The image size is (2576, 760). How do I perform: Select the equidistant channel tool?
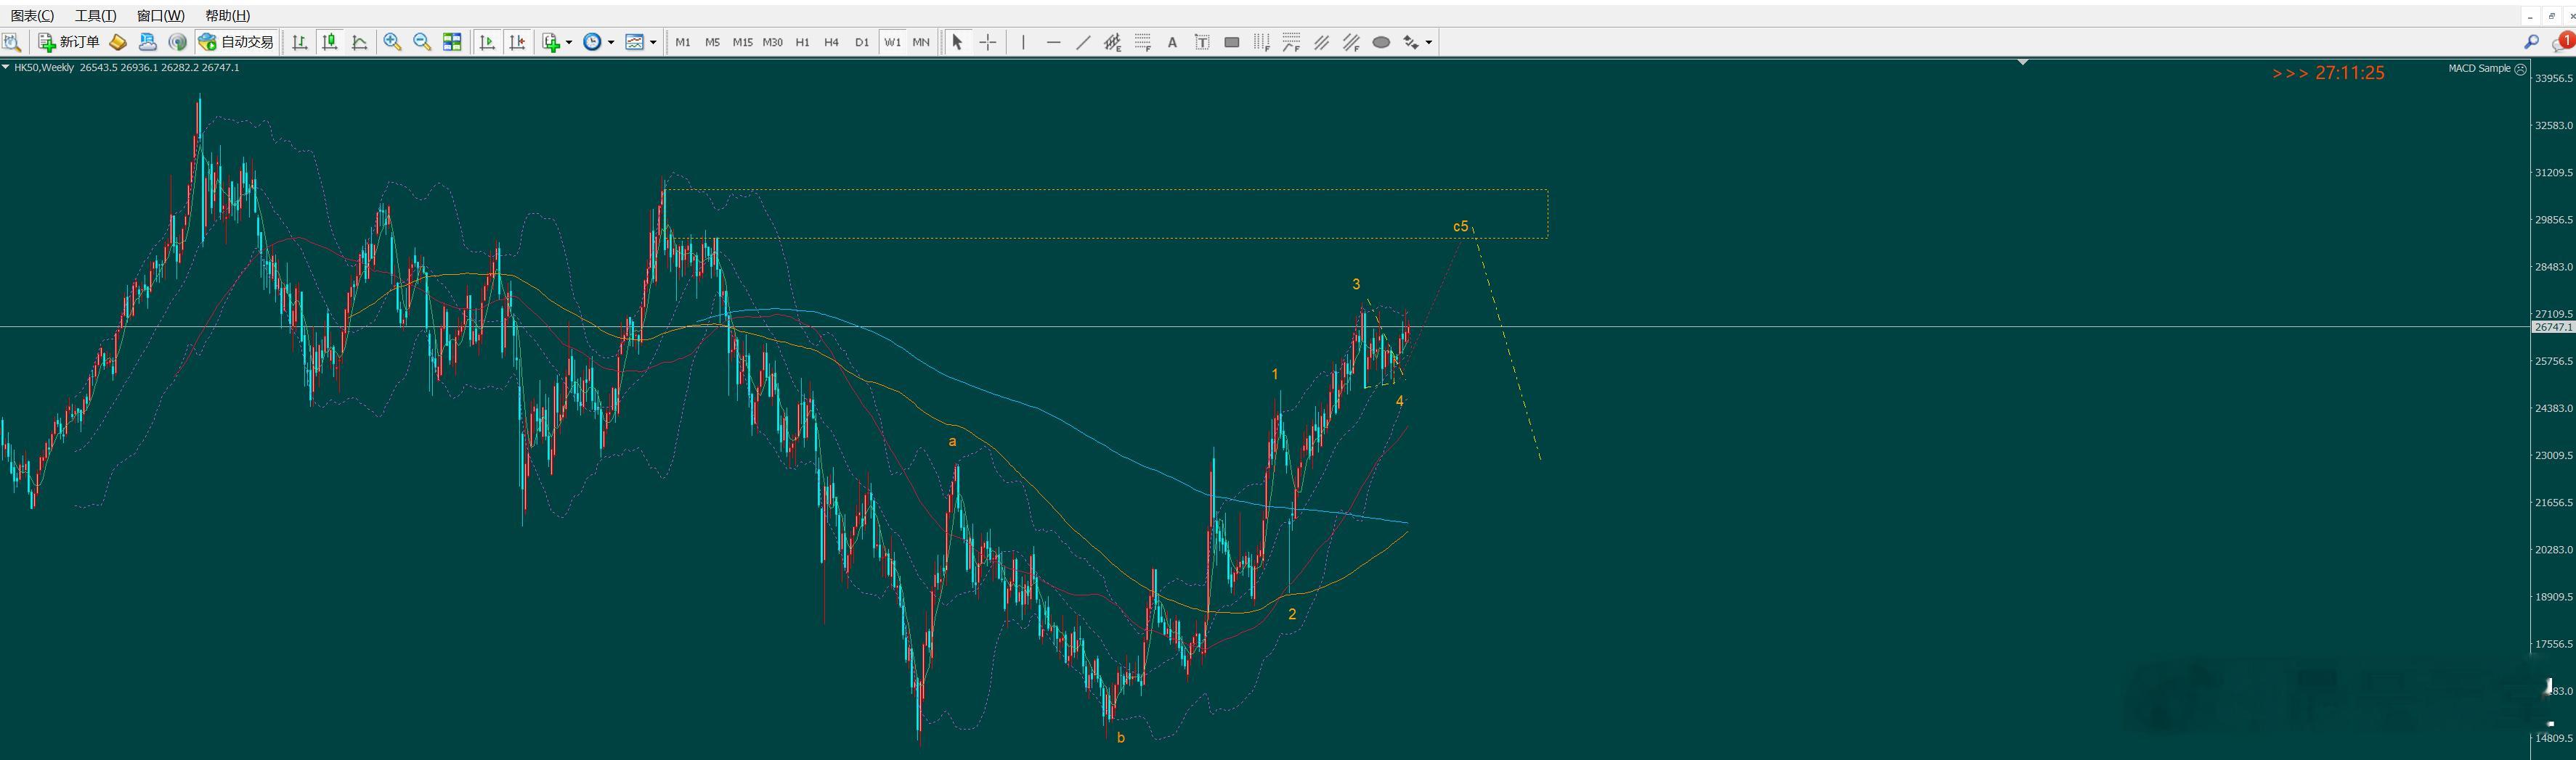(1112, 42)
